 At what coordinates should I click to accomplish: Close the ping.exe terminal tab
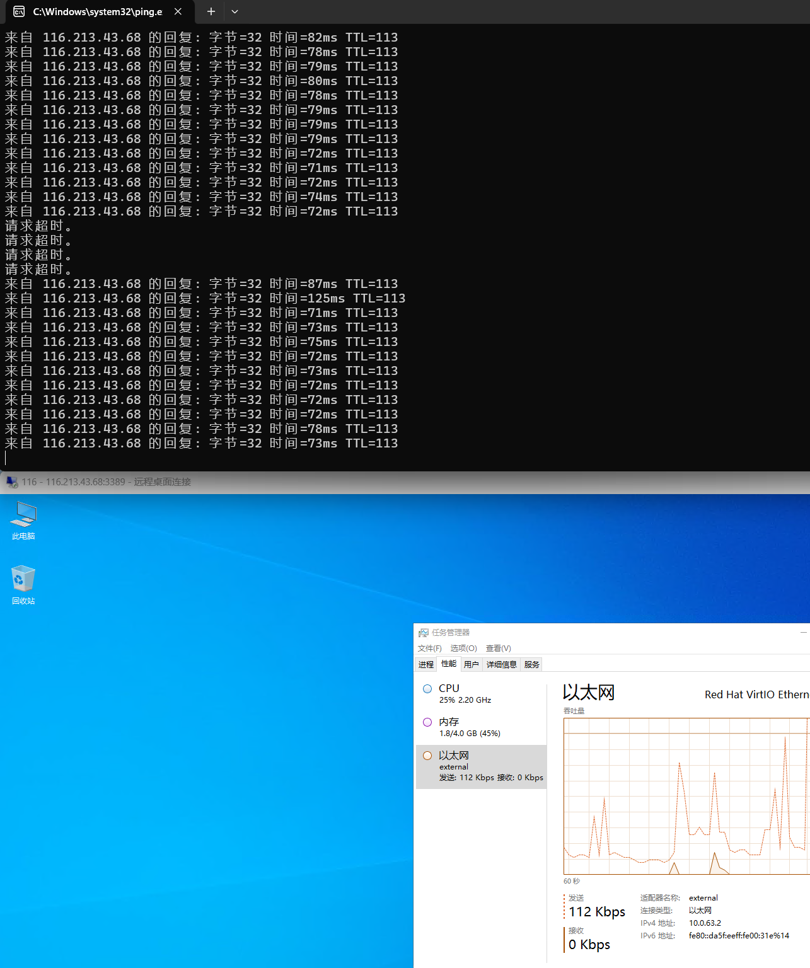click(x=178, y=11)
